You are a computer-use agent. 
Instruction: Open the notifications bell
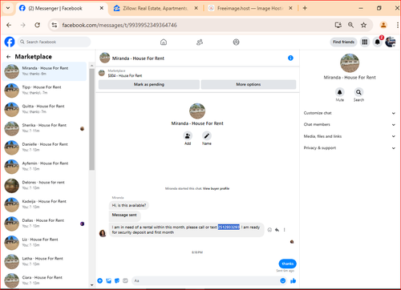point(377,42)
